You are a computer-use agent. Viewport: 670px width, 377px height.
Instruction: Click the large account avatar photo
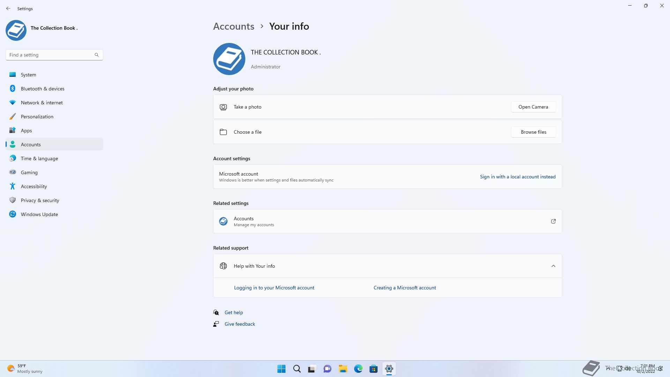[x=229, y=59]
